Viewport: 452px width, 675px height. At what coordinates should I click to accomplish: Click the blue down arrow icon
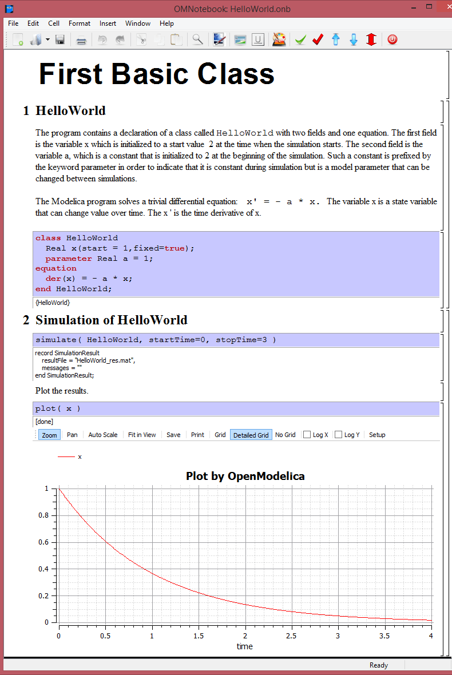(354, 39)
